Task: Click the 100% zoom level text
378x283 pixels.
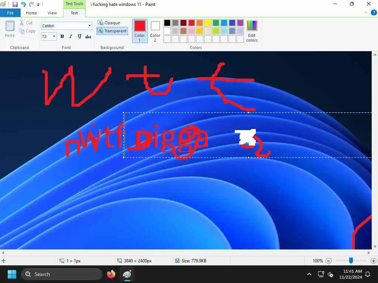Action: [x=318, y=261]
